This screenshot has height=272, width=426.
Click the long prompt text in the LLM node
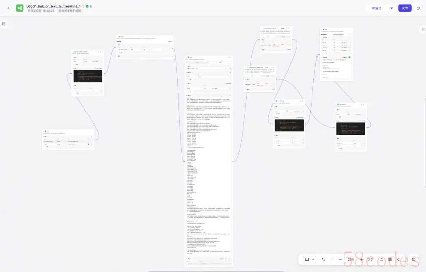208,176
